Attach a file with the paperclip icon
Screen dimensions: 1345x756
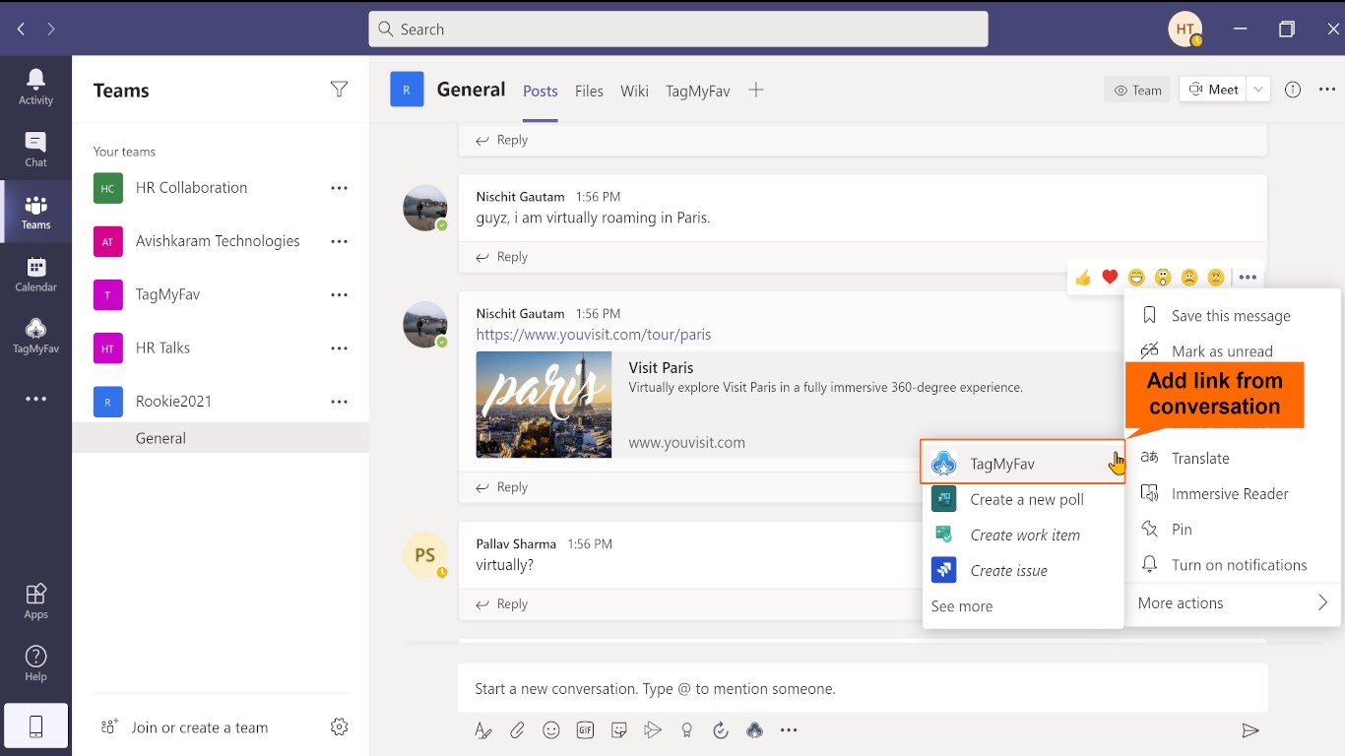pyautogui.click(x=517, y=730)
